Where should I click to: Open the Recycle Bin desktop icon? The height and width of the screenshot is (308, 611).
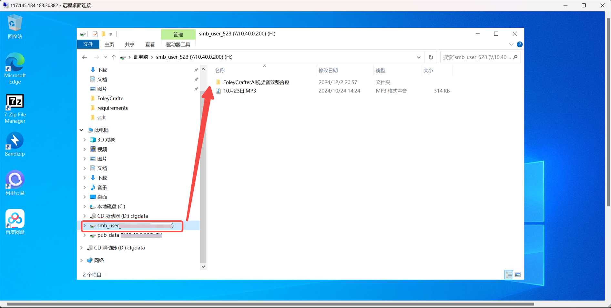point(15,26)
